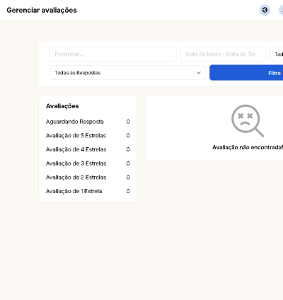Open the Todas as Respostas dropdown
283x300 pixels.
(127, 73)
